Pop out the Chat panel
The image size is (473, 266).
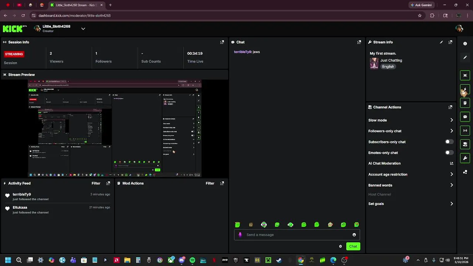[359, 42]
